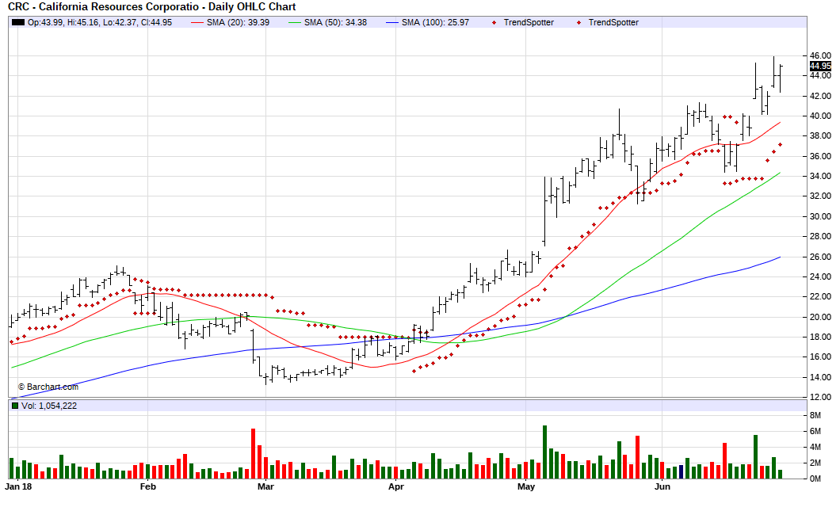Viewport: 840px width, 511px height.
Task: Click the dark blue volume bar in June
Action: [x=681, y=472]
